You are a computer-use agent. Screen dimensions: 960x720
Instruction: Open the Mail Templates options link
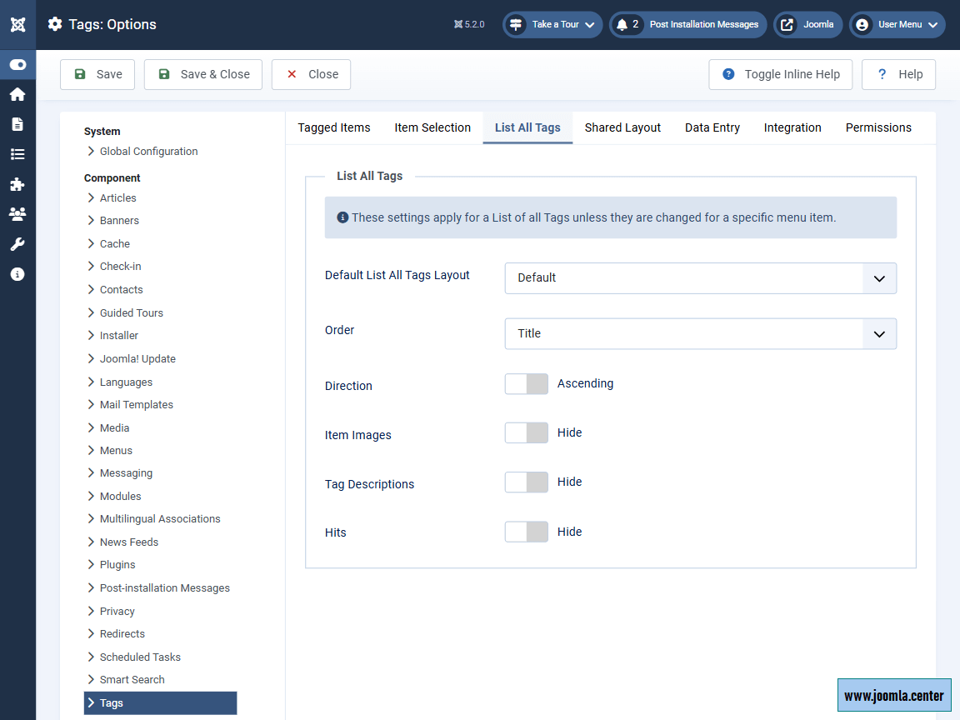pos(137,405)
